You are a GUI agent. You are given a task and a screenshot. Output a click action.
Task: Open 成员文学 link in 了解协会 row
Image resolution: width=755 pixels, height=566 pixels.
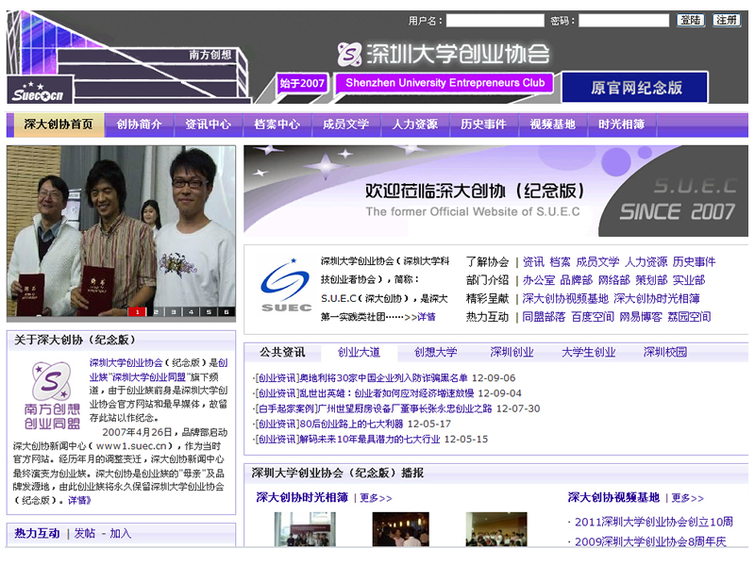point(597,262)
